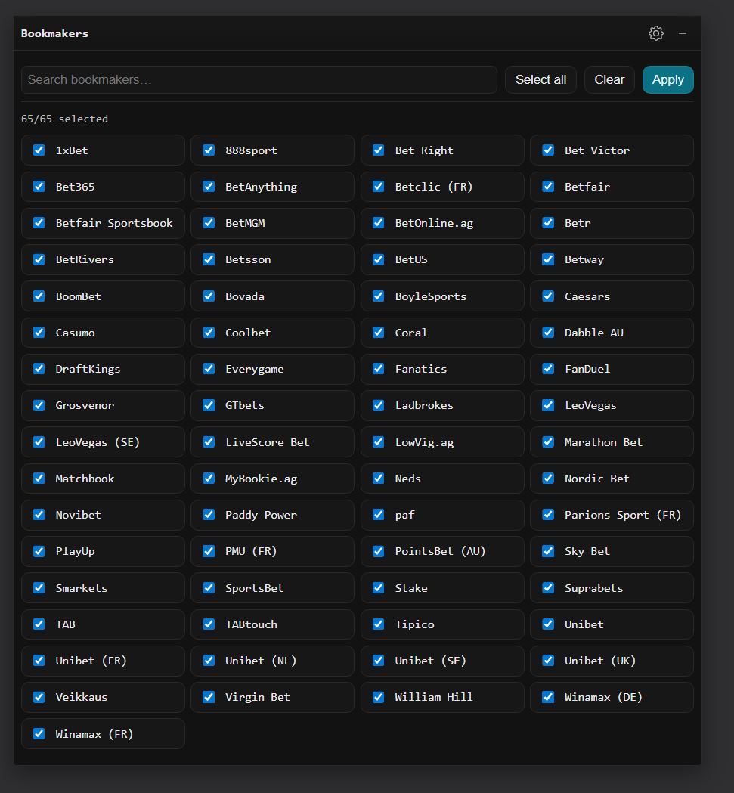734x793 pixels.
Task: Disable the Ladbrokes checkbox
Action: pyautogui.click(x=379, y=405)
